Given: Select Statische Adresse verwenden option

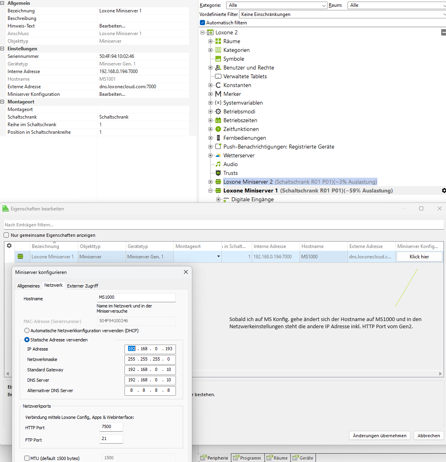Looking at the screenshot, I should coord(27,340).
